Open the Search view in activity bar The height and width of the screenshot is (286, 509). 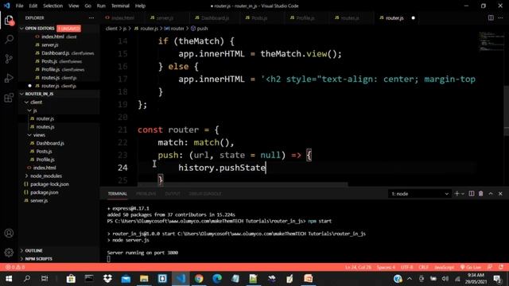(9, 39)
